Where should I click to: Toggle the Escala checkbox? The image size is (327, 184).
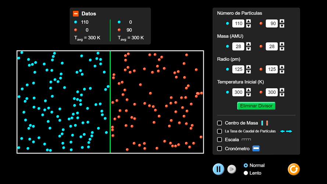point(220,140)
